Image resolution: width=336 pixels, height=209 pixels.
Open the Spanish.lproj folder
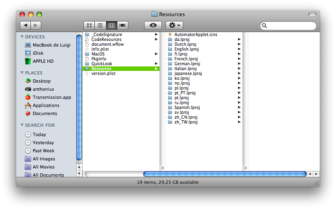[204, 107]
